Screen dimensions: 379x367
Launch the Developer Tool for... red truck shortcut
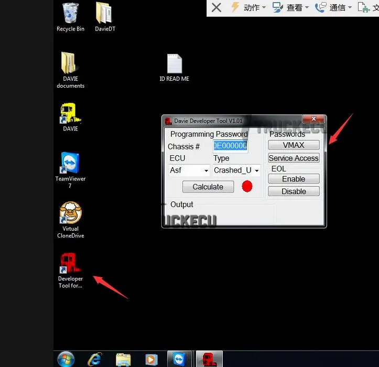(70, 271)
